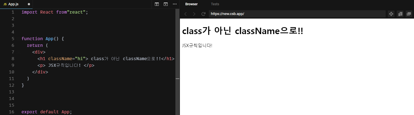Open preview in new window icon
This screenshot has height=115, width=414.
coord(409,14)
